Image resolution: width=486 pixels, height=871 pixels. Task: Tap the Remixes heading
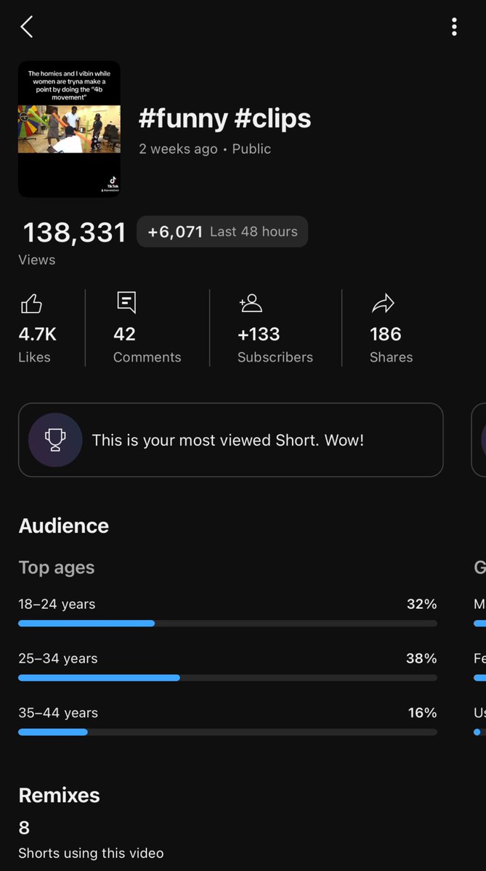point(59,795)
